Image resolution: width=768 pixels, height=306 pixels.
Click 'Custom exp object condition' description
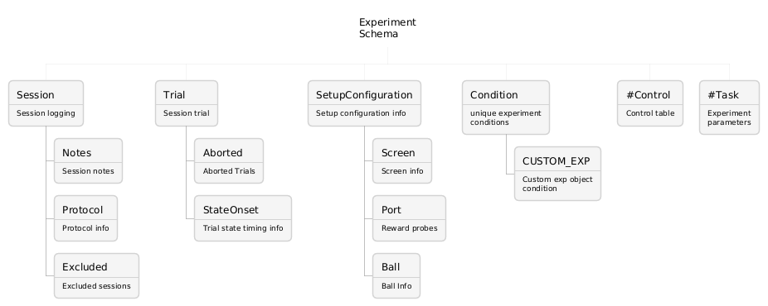[x=557, y=184]
